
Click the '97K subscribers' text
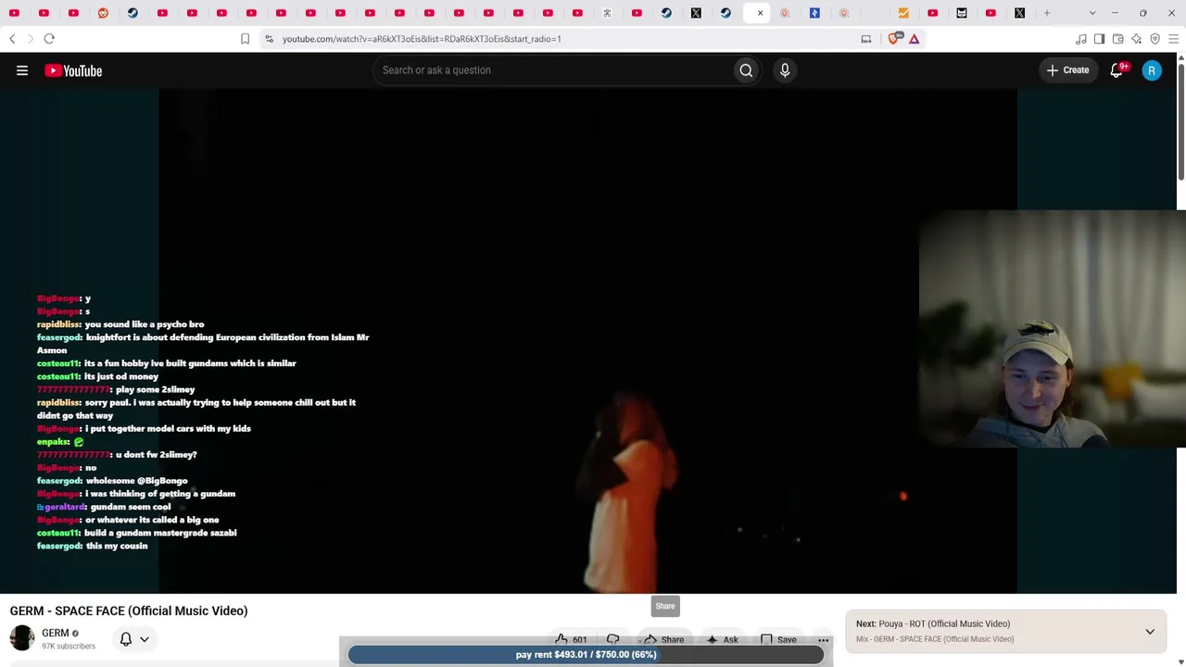69,647
